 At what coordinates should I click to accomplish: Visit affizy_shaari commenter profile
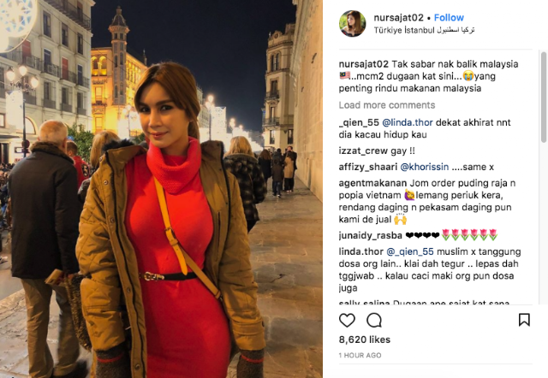click(367, 167)
